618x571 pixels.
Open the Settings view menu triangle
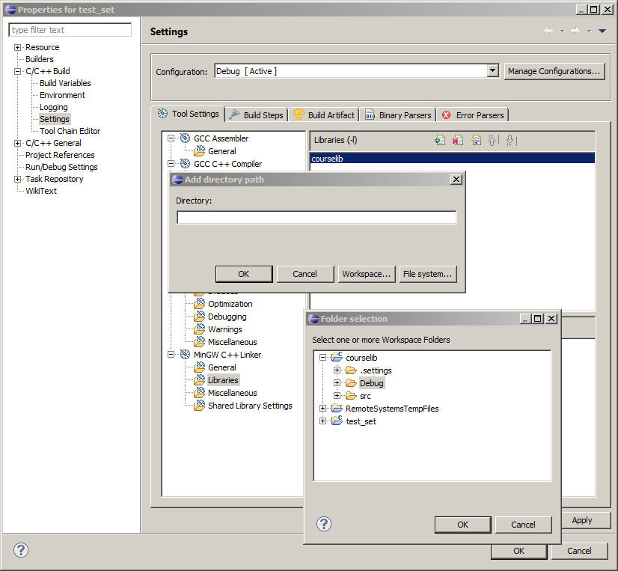[602, 31]
